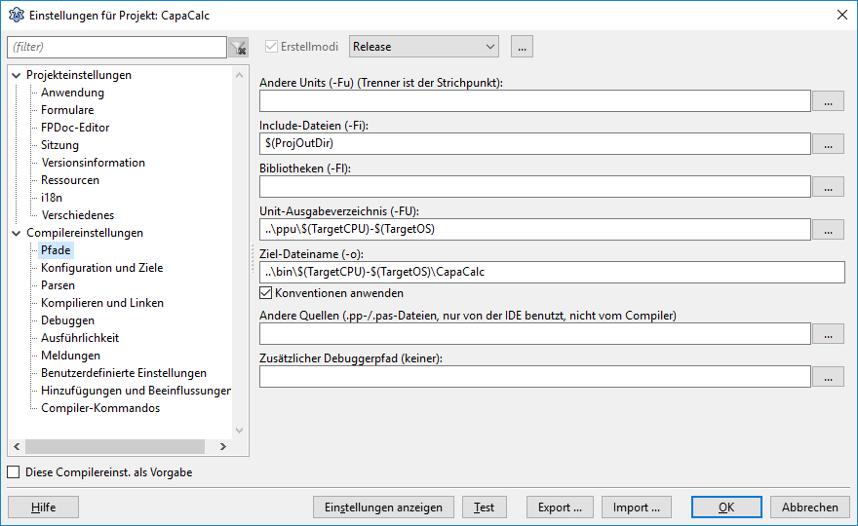Toggle the Erstellmodi checkbox

click(272, 47)
